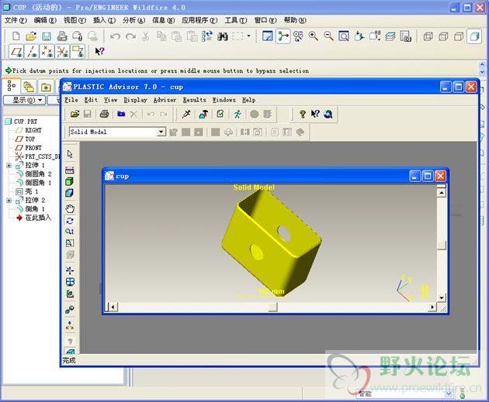The width and height of the screenshot is (489, 402).
Task: Open 文件 menu in Pro/ENGINEER
Action: click(16, 21)
